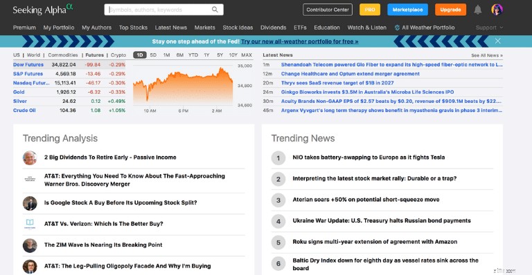
Task: Open author avatar for ZIM Wave article
Action: (30, 245)
